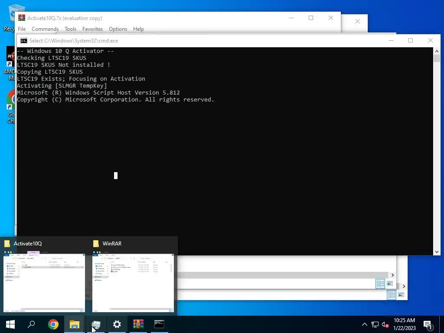Click the 'Copying LTSC19 SKUS' console line
Viewport: 444px width, 333px height.
pos(50,72)
